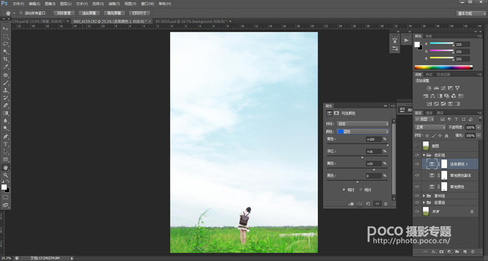The width and height of the screenshot is (488, 261).
Task: Select the 相对 (Relative) radio button
Action: 344,190
